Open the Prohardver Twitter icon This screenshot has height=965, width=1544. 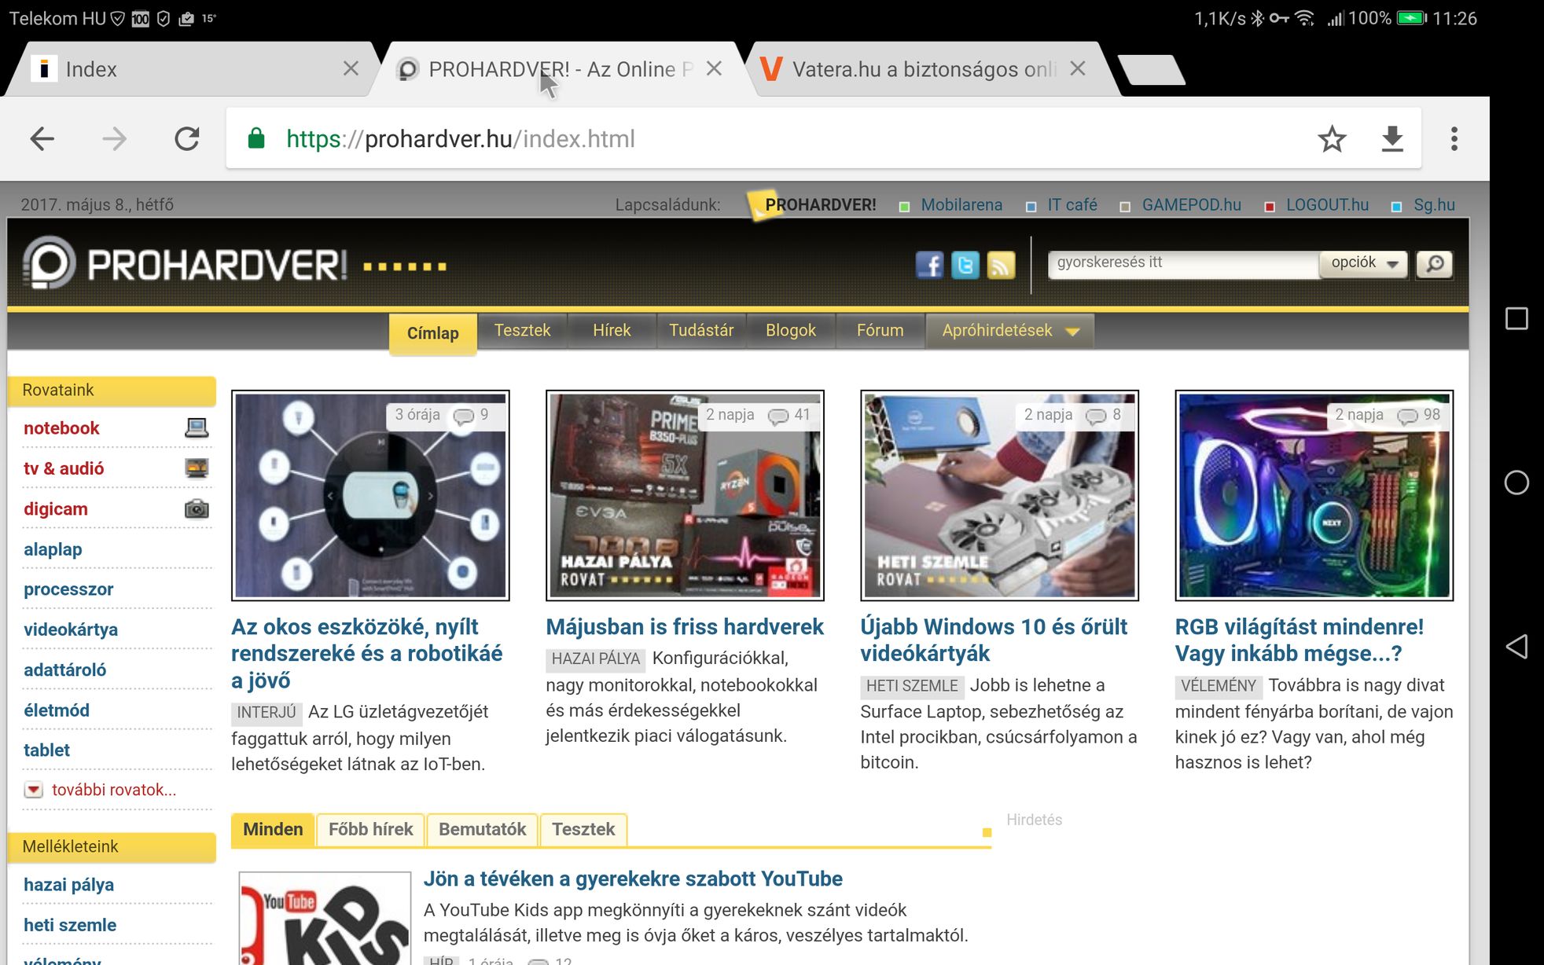[x=965, y=265]
